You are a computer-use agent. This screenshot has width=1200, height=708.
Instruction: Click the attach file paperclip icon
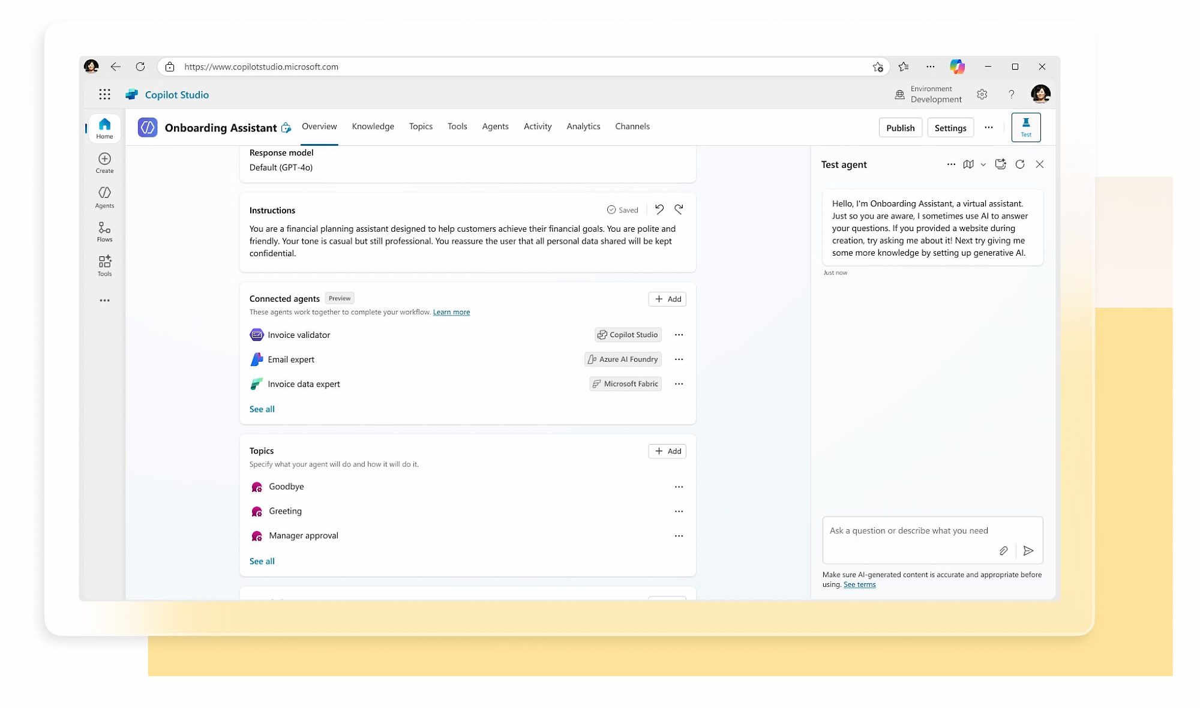pos(1003,551)
